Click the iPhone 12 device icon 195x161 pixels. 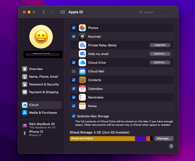click(25, 133)
